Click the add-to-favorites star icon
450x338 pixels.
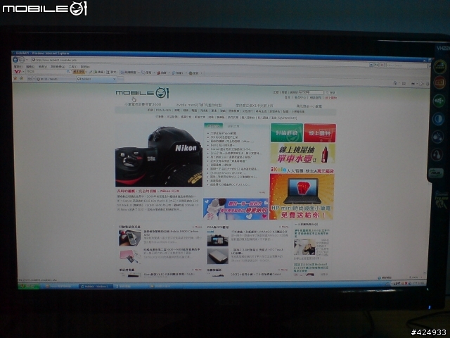(21, 78)
